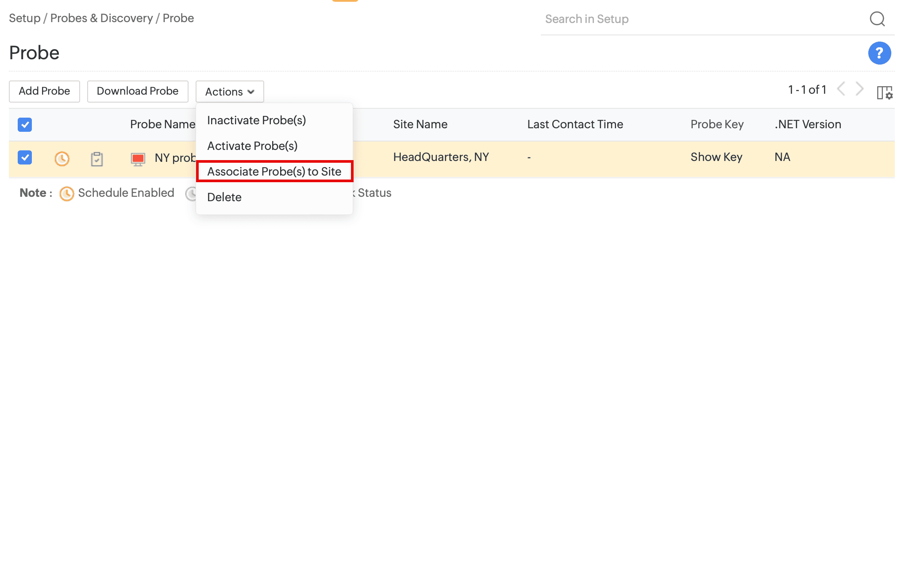The width and height of the screenshot is (909, 574).
Task: Select Associate Probe(s) to Site
Action: [274, 172]
